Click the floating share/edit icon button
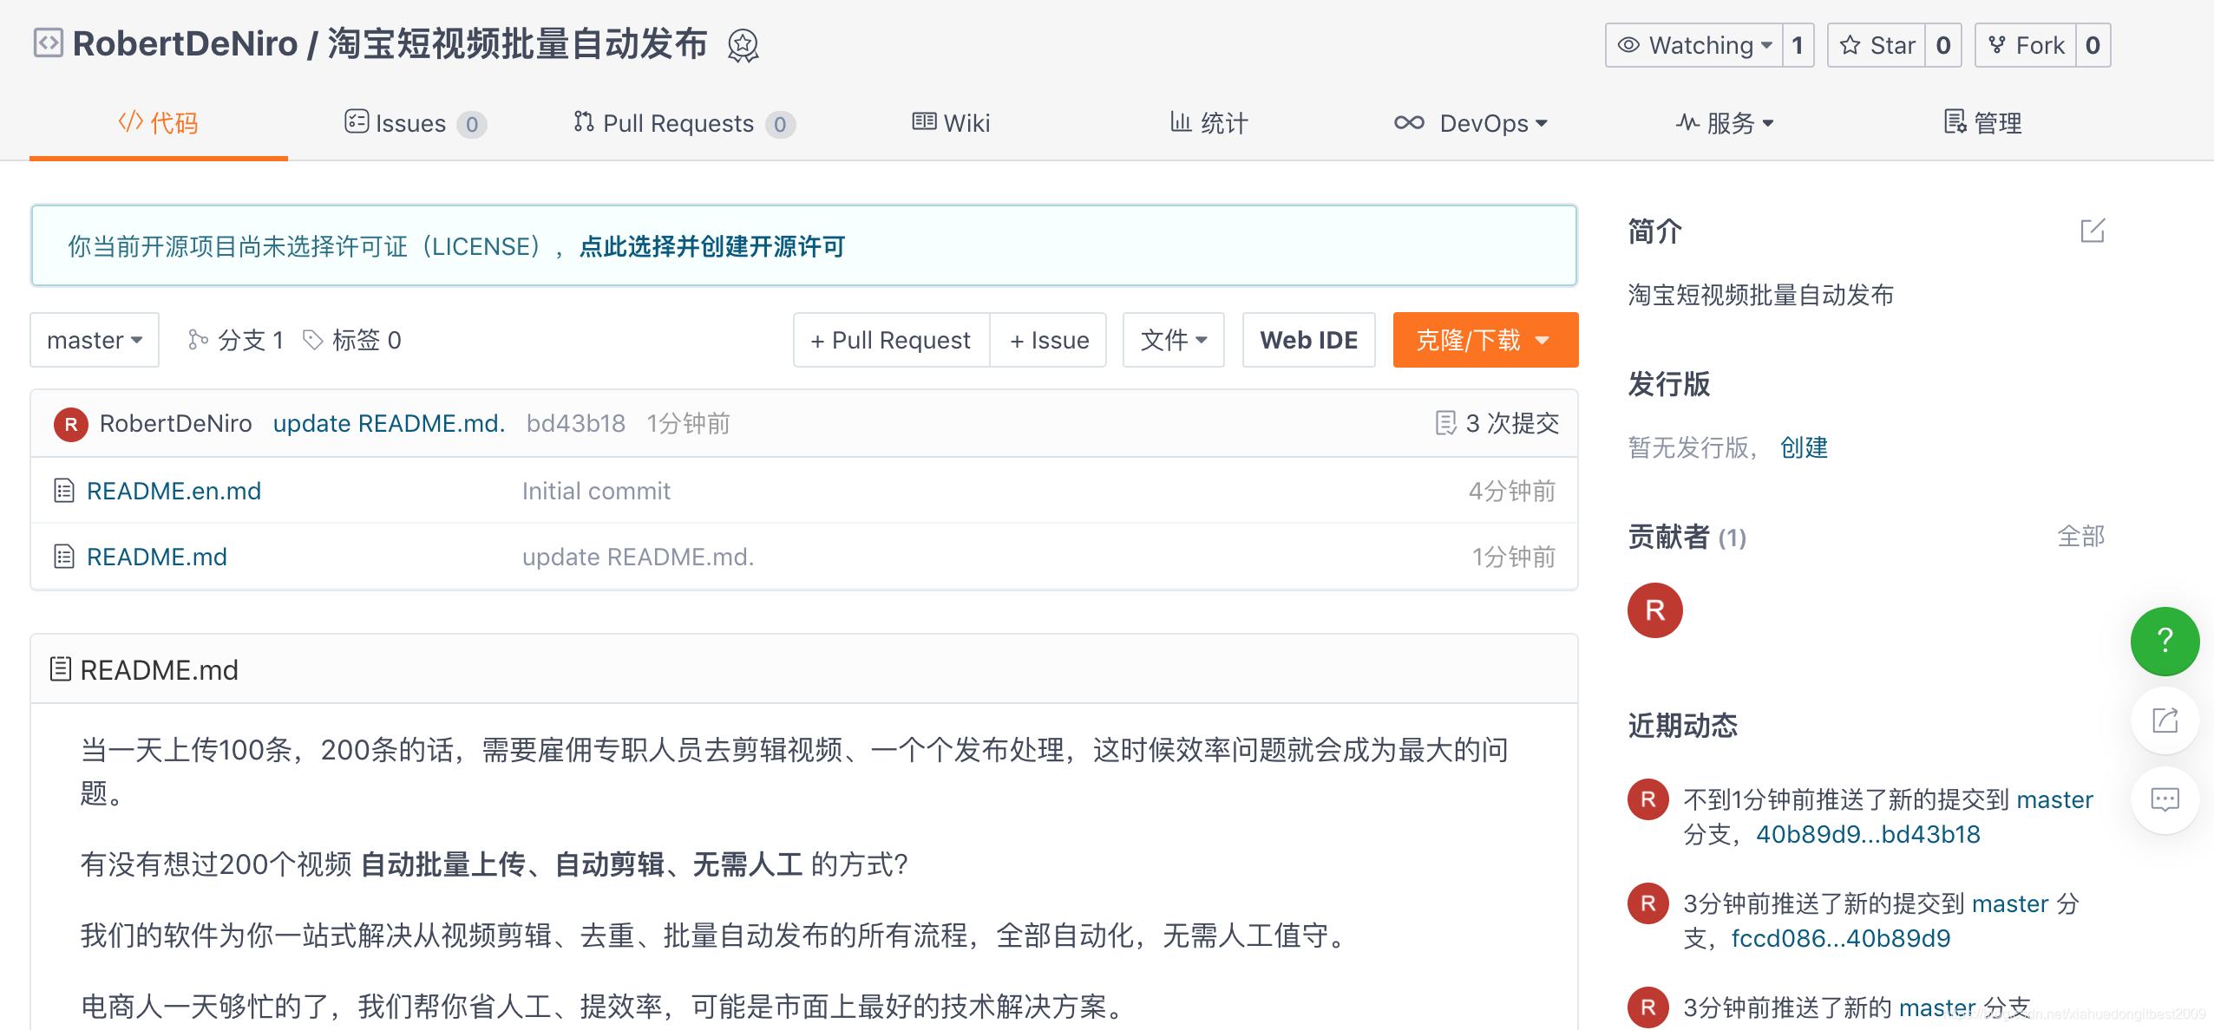 (2165, 720)
